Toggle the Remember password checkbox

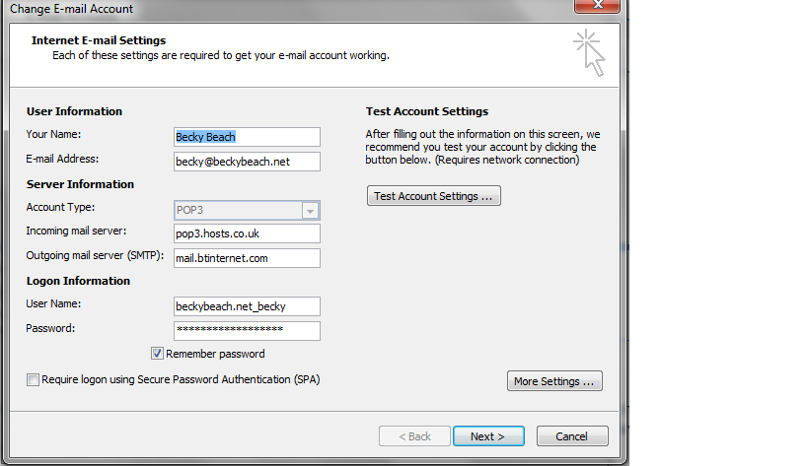point(157,354)
